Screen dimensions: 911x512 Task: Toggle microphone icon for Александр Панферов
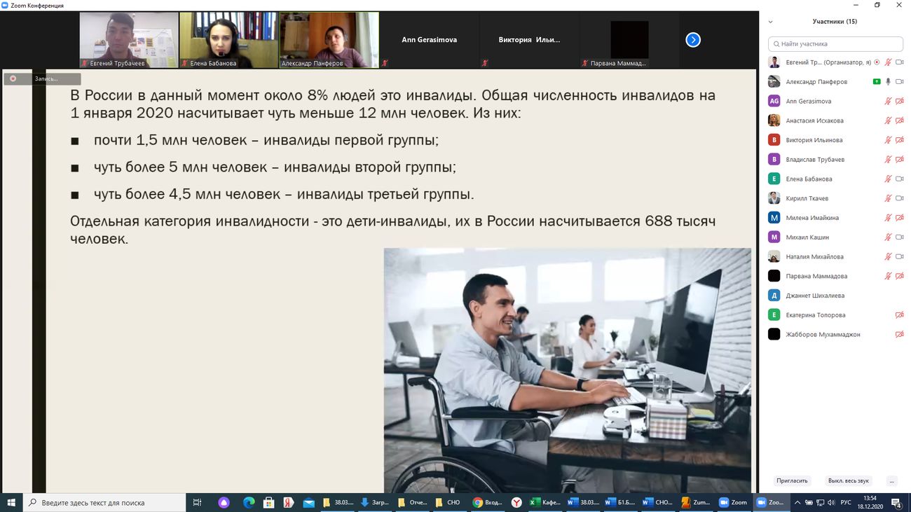[888, 82]
